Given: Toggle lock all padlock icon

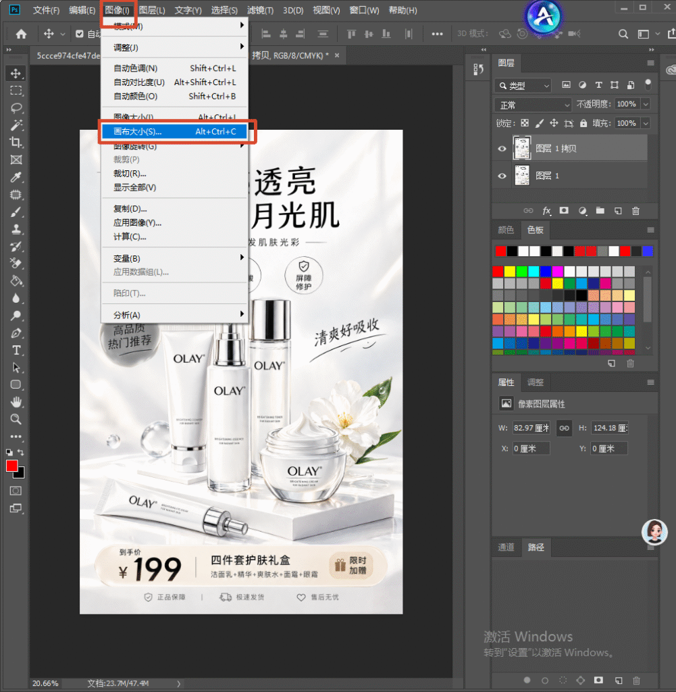Looking at the screenshot, I should tap(583, 123).
